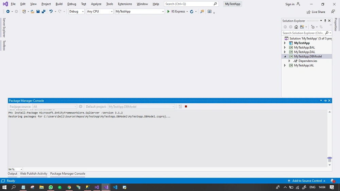Switch to the Web Publish Activity tab

pos(34,174)
